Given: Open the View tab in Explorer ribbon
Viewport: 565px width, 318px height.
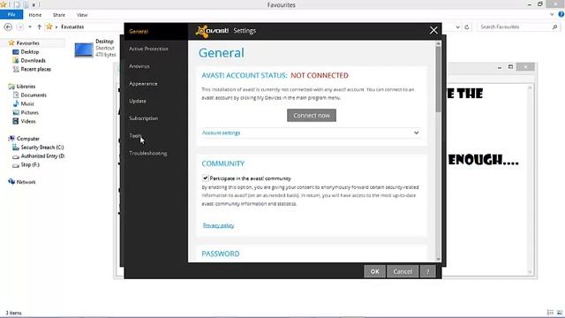Looking at the screenshot, I should tap(82, 15).
